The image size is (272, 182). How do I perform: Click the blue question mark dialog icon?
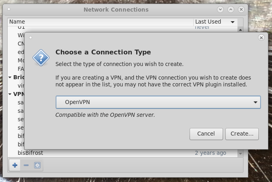pyautogui.click(x=41, y=58)
